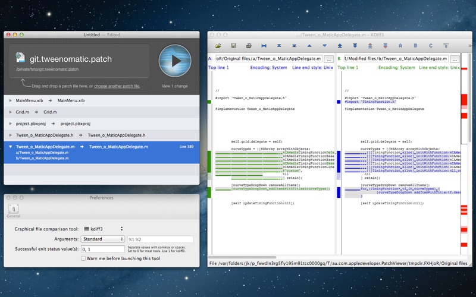Screen dimensions: 476x297
Task: Click 'Encoding: System' in pane B
Action: 396,68
